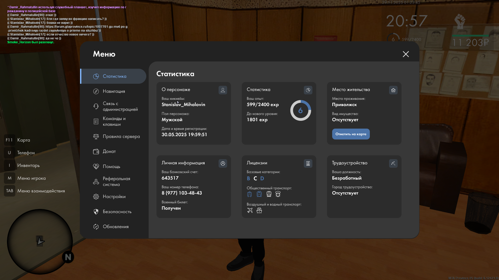Screen dimensions: 499x280
Task: Click the pie chart icon in Статистика card
Action: pos(308,90)
